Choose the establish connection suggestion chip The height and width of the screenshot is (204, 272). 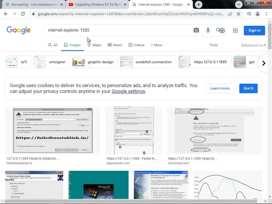[148, 62]
